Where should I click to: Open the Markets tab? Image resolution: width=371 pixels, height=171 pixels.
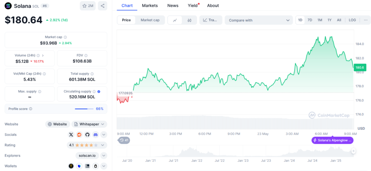pyautogui.click(x=150, y=5)
